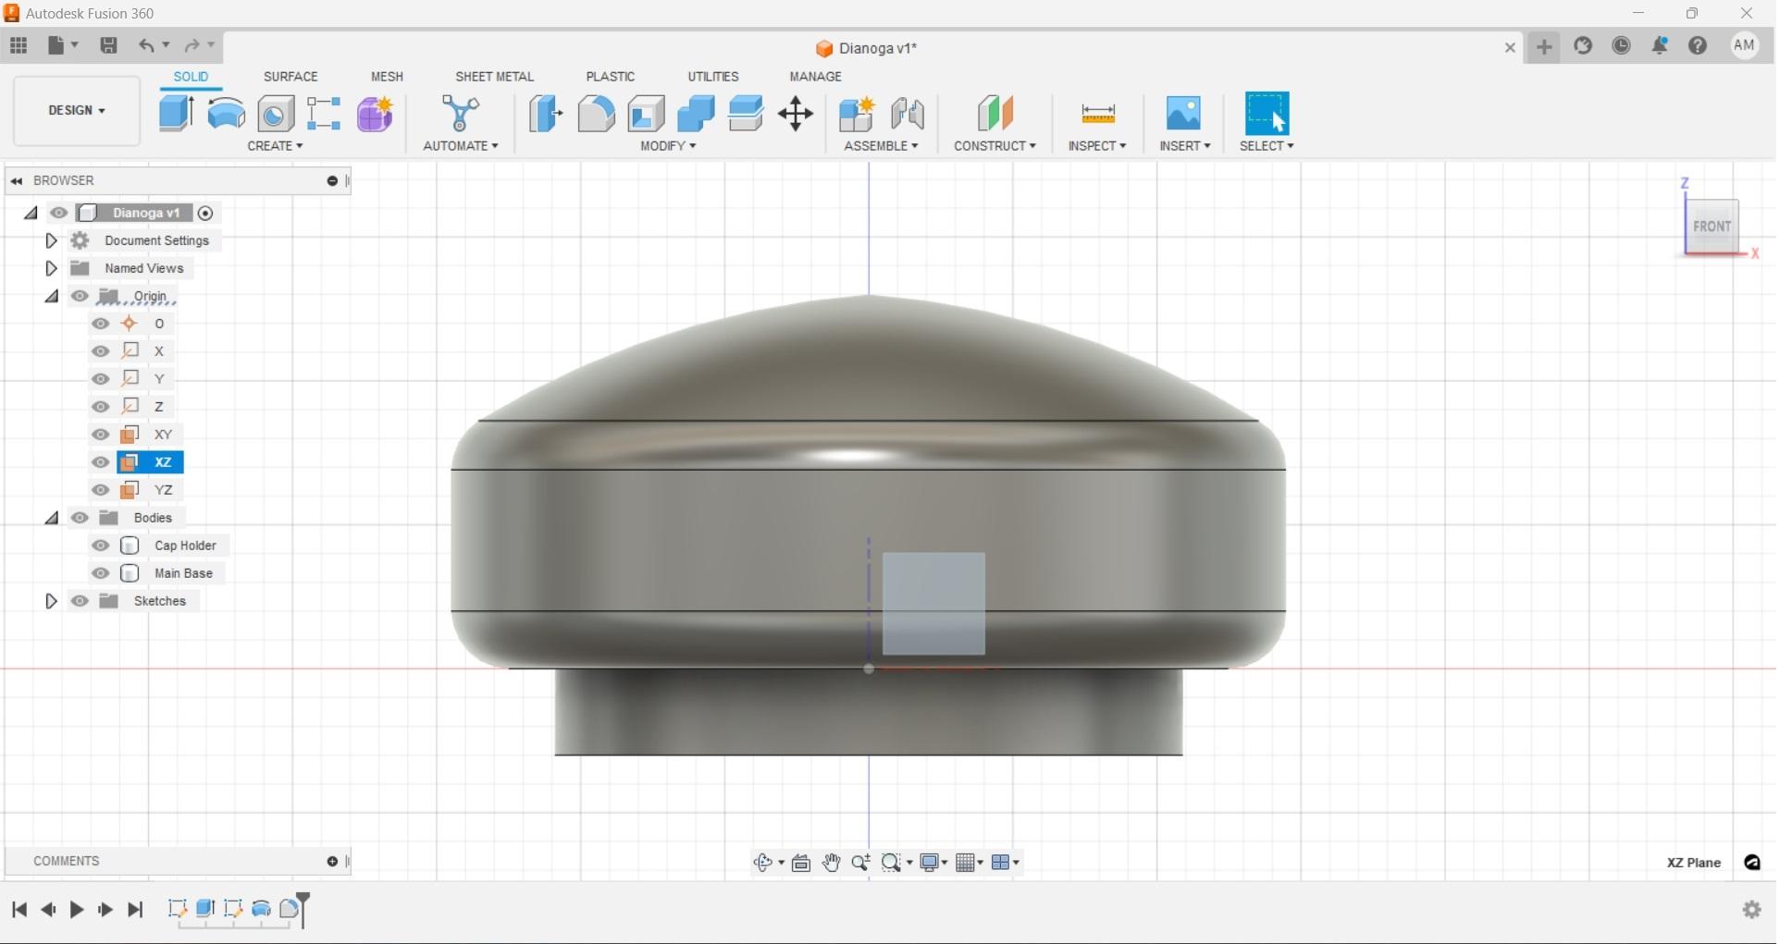Select the Hole tool in Create
1780x944 pixels.
click(x=276, y=114)
